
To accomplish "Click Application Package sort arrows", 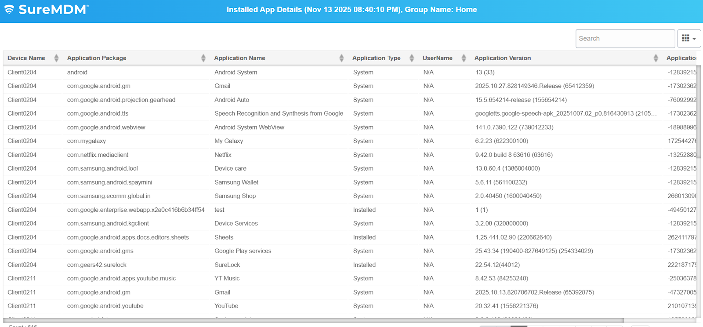I will [203, 58].
